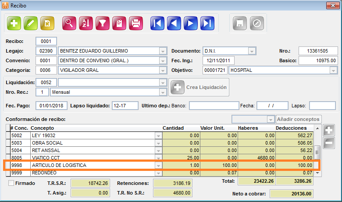Open the Objetivo HOSPITAL dropdown
The height and width of the screenshot is (202, 342).
[x=333, y=71]
